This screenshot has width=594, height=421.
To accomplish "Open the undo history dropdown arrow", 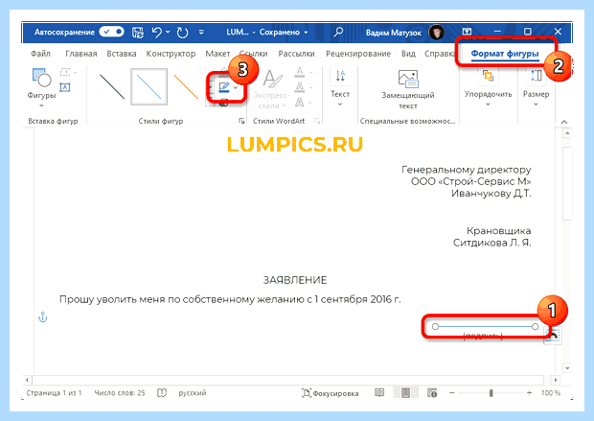I will coord(168,33).
